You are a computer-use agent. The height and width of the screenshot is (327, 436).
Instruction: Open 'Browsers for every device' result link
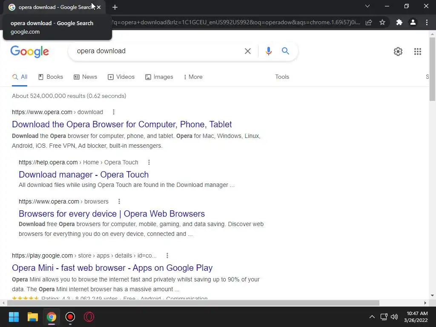(x=112, y=214)
